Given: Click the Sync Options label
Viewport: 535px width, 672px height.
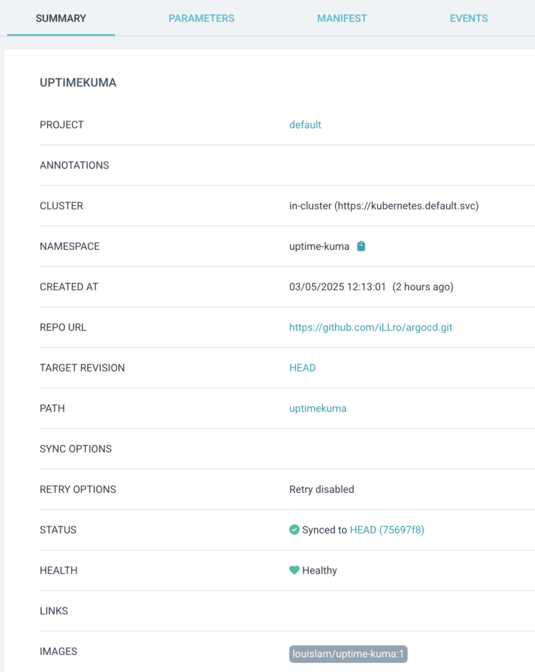Looking at the screenshot, I should (x=76, y=449).
